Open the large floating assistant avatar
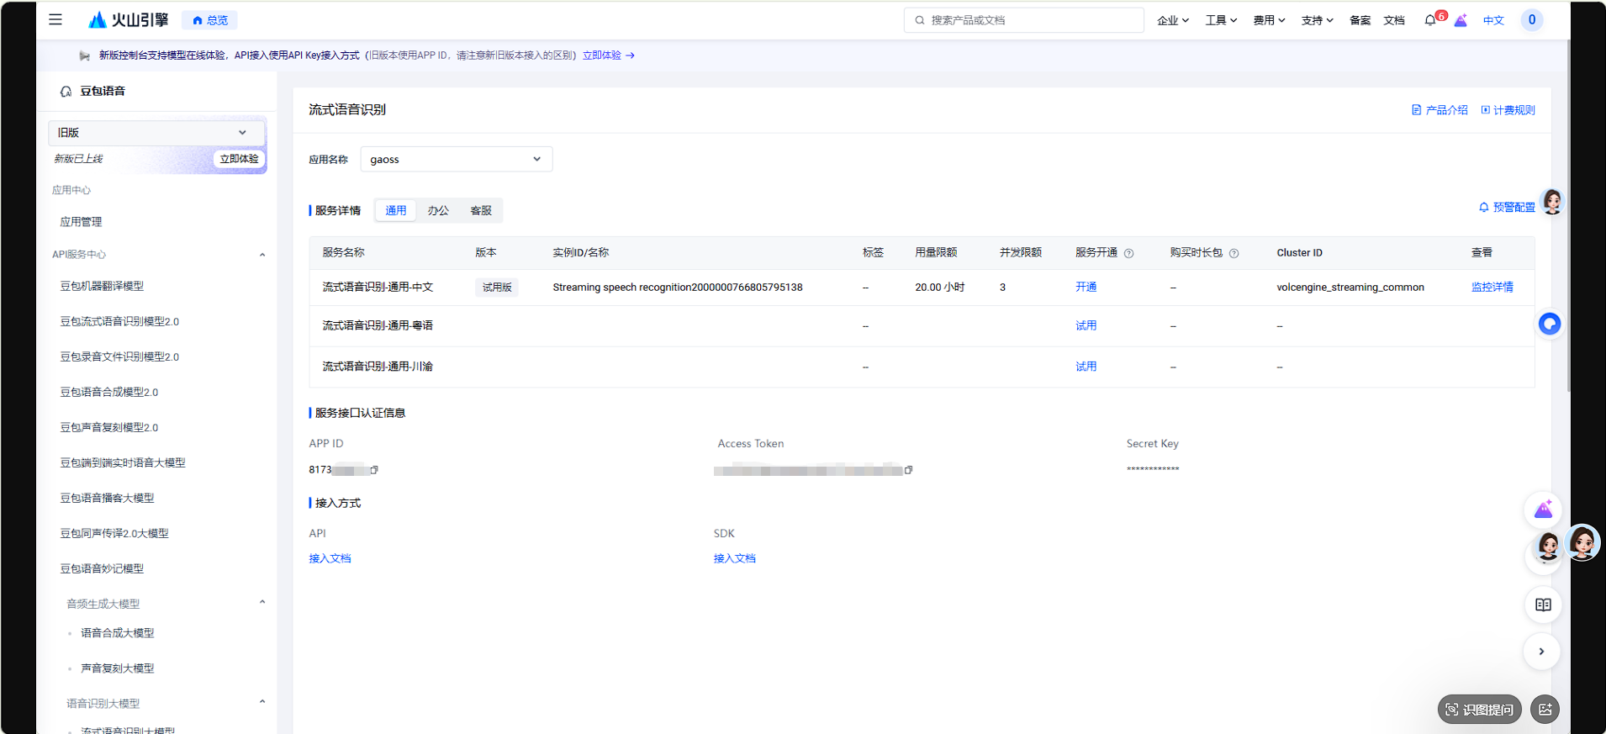The width and height of the screenshot is (1606, 734). pyautogui.click(x=1582, y=542)
